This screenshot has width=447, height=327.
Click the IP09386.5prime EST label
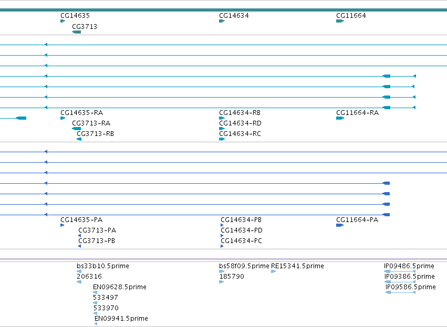409,277
